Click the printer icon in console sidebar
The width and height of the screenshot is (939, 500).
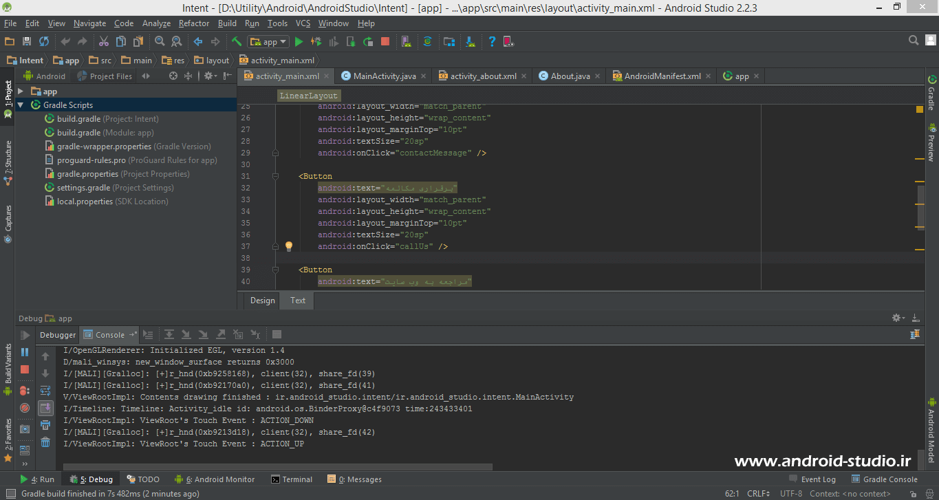(45, 425)
